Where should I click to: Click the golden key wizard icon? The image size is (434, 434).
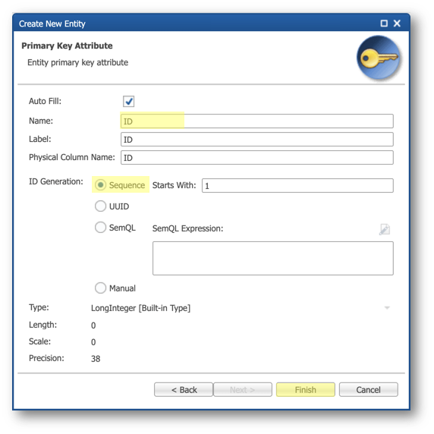379,58
